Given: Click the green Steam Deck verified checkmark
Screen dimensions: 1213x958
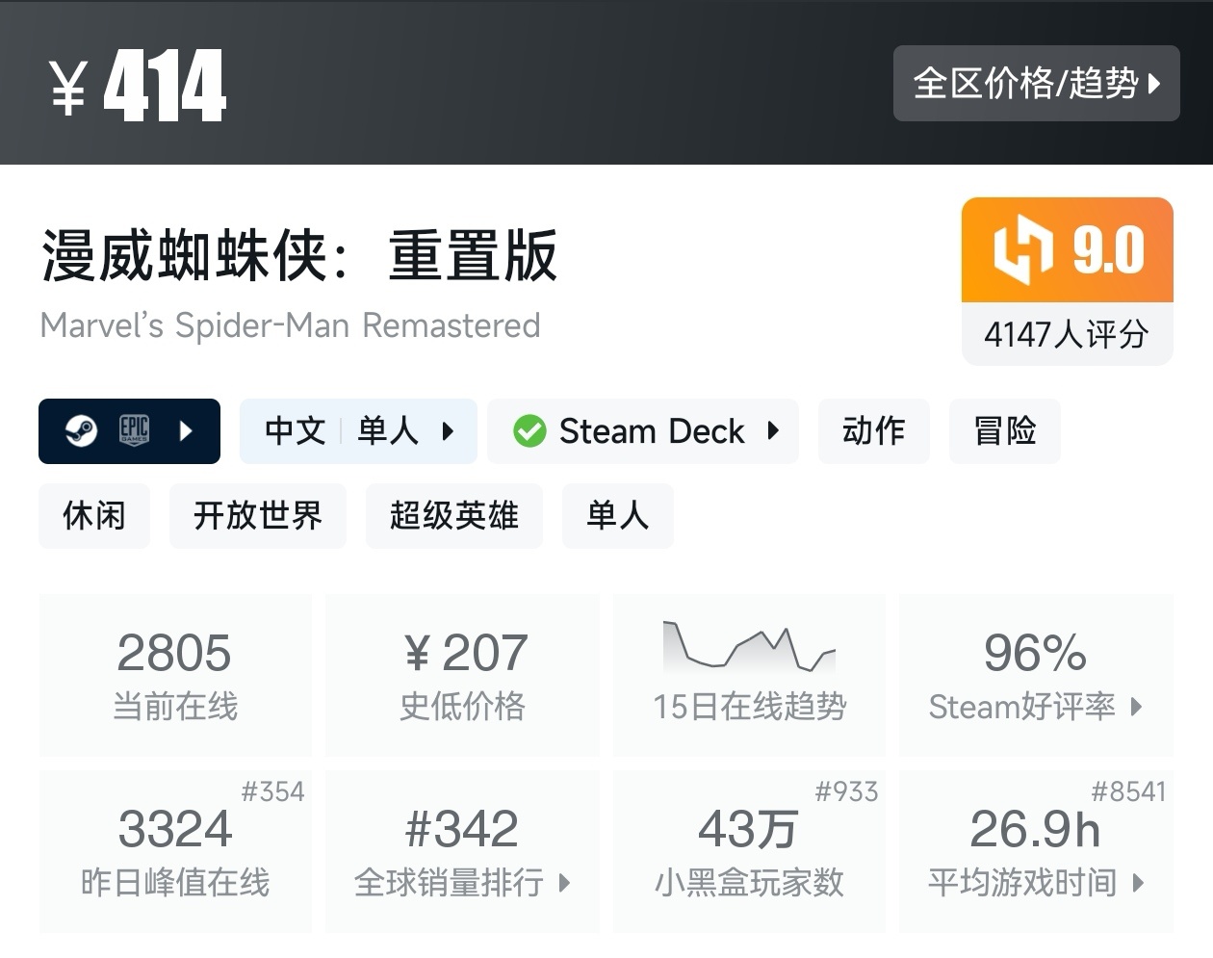Looking at the screenshot, I should coord(529,431).
